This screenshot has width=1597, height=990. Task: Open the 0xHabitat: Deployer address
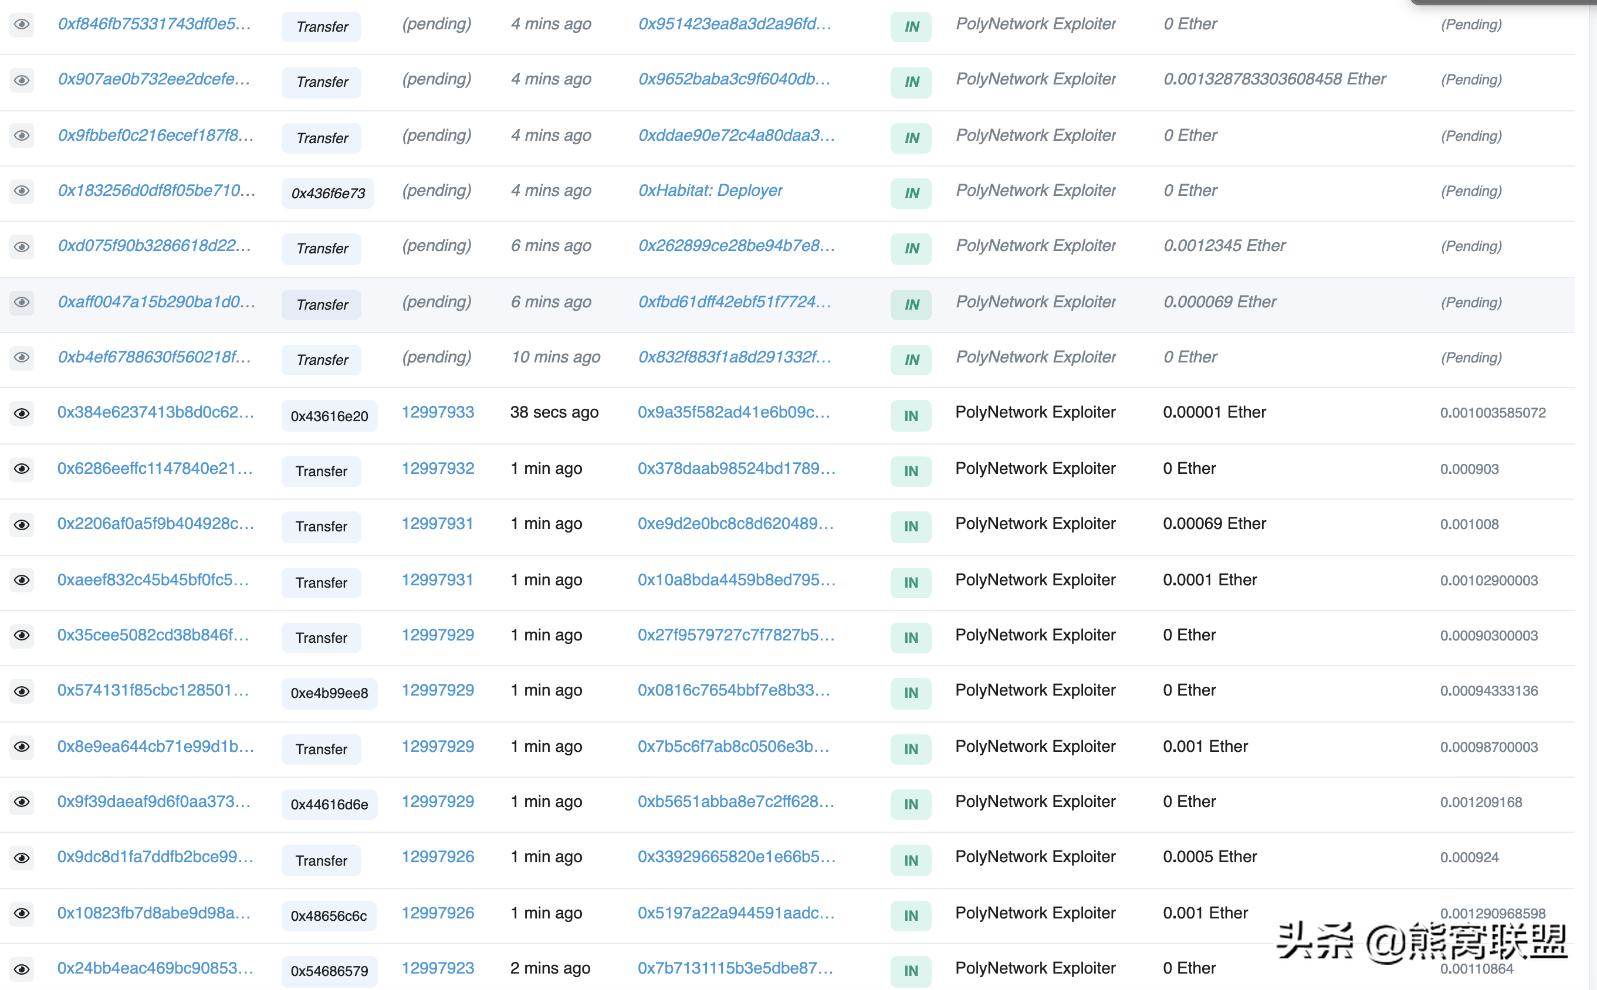pos(710,191)
